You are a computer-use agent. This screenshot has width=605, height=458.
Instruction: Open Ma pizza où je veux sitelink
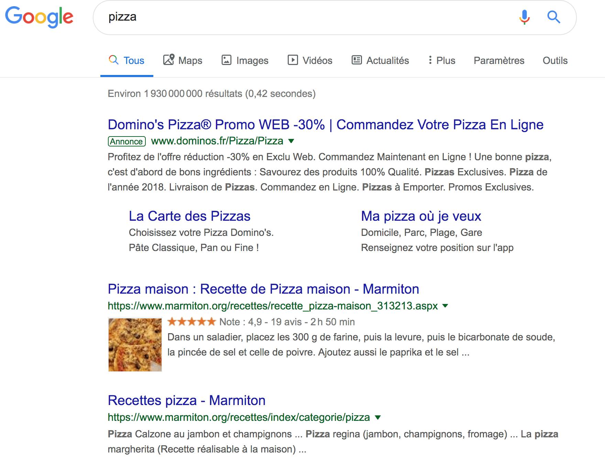pos(421,216)
